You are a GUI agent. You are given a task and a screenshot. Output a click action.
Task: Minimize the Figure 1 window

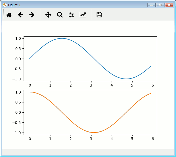click(x=152, y=5)
